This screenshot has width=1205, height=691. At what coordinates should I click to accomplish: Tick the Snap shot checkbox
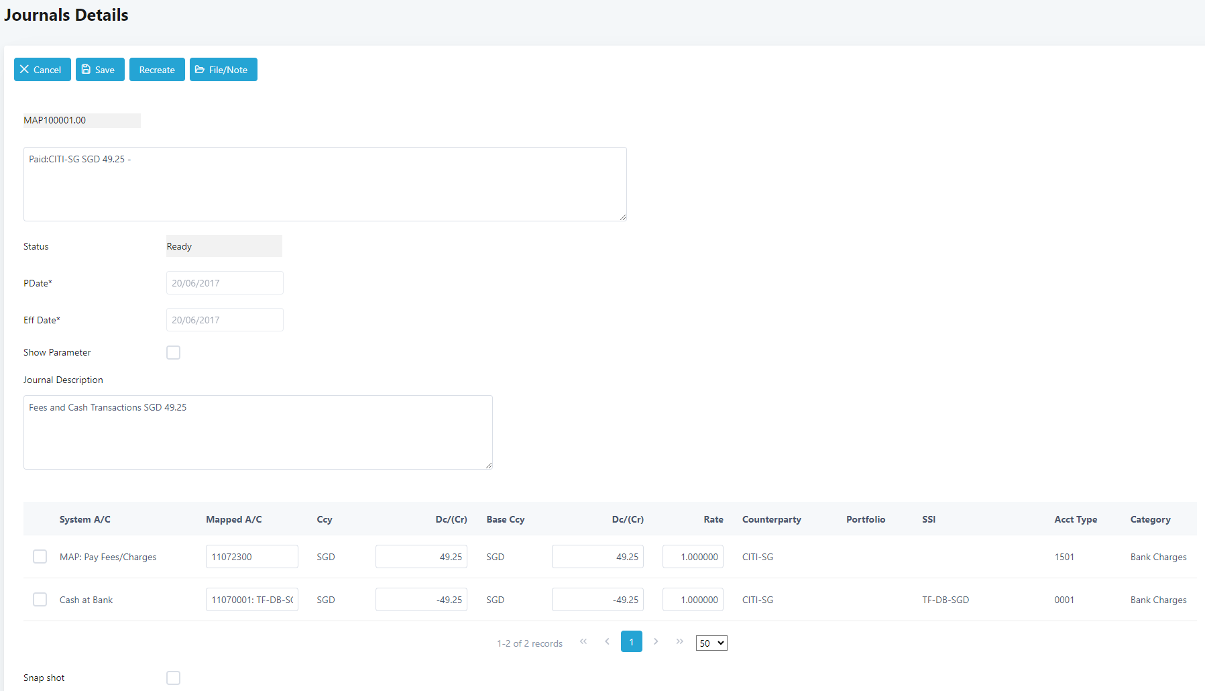173,678
